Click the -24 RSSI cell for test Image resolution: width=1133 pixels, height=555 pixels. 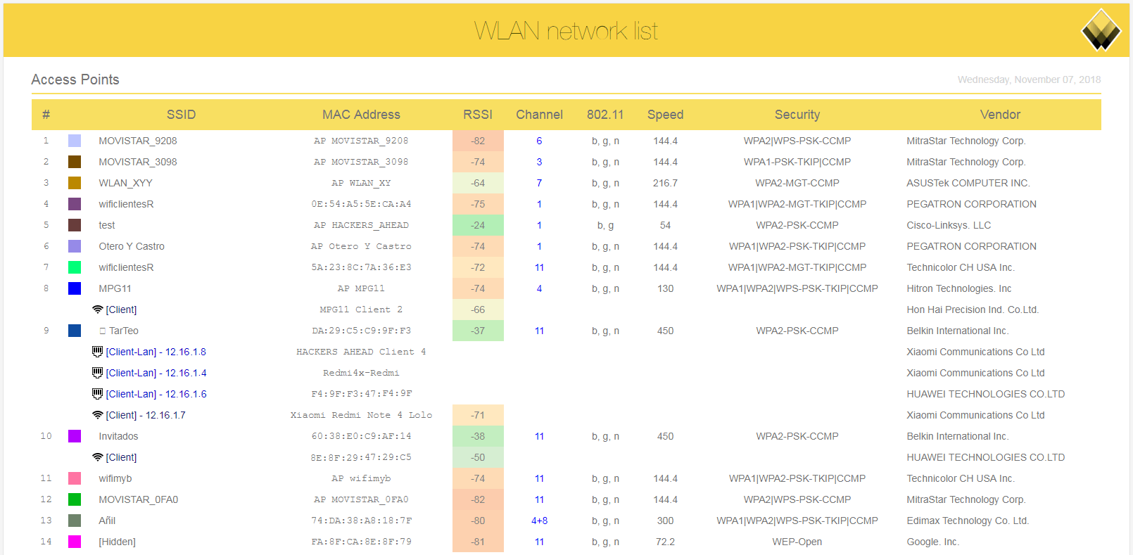[x=478, y=225]
